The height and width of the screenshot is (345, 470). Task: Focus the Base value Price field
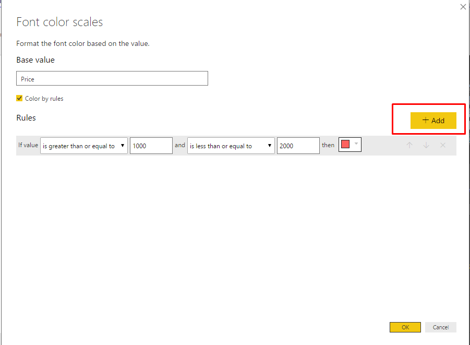pyautogui.click(x=112, y=79)
